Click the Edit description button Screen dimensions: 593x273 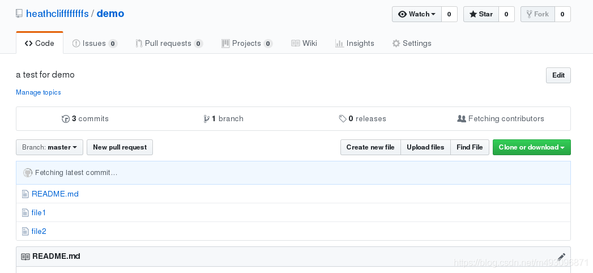[558, 75]
